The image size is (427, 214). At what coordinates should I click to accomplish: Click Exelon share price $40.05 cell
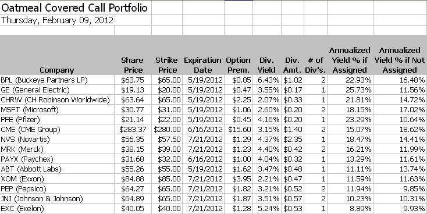(x=133, y=209)
